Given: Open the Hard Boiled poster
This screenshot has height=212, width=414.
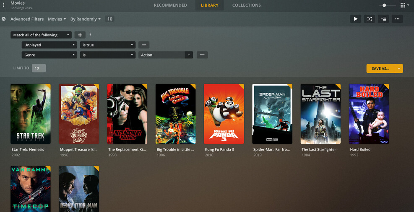Looking at the screenshot, I should (369, 114).
